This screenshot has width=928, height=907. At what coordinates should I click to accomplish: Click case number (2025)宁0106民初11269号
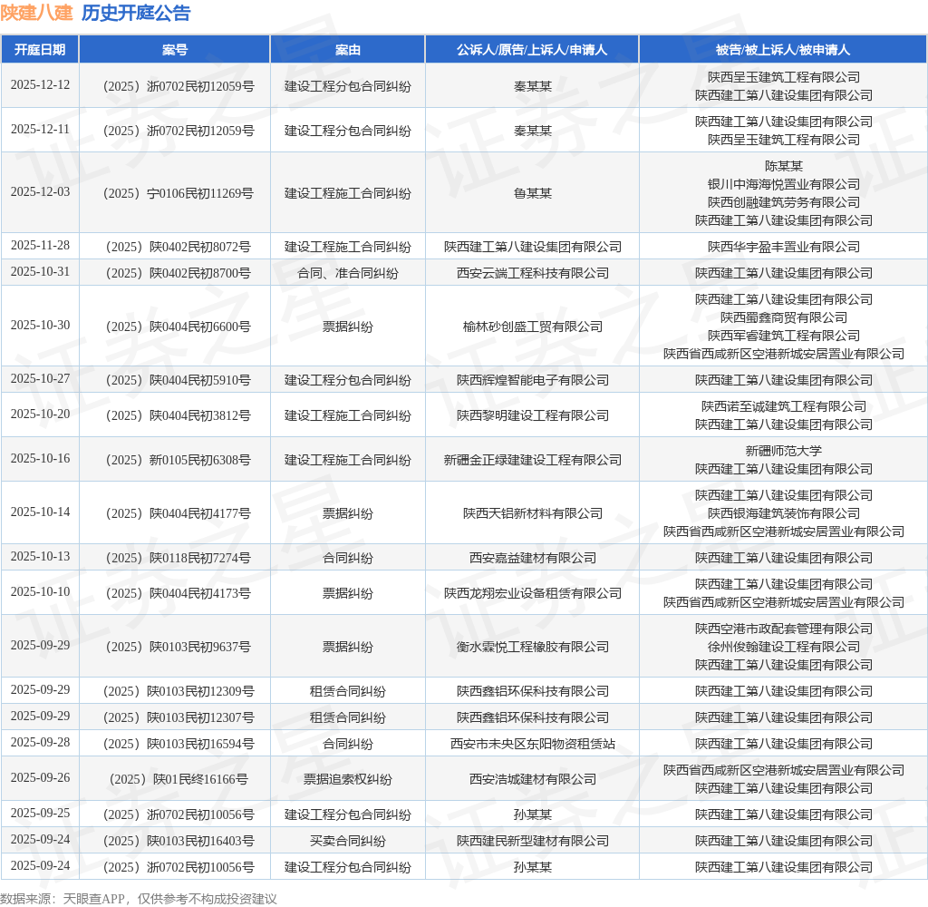tap(179, 193)
